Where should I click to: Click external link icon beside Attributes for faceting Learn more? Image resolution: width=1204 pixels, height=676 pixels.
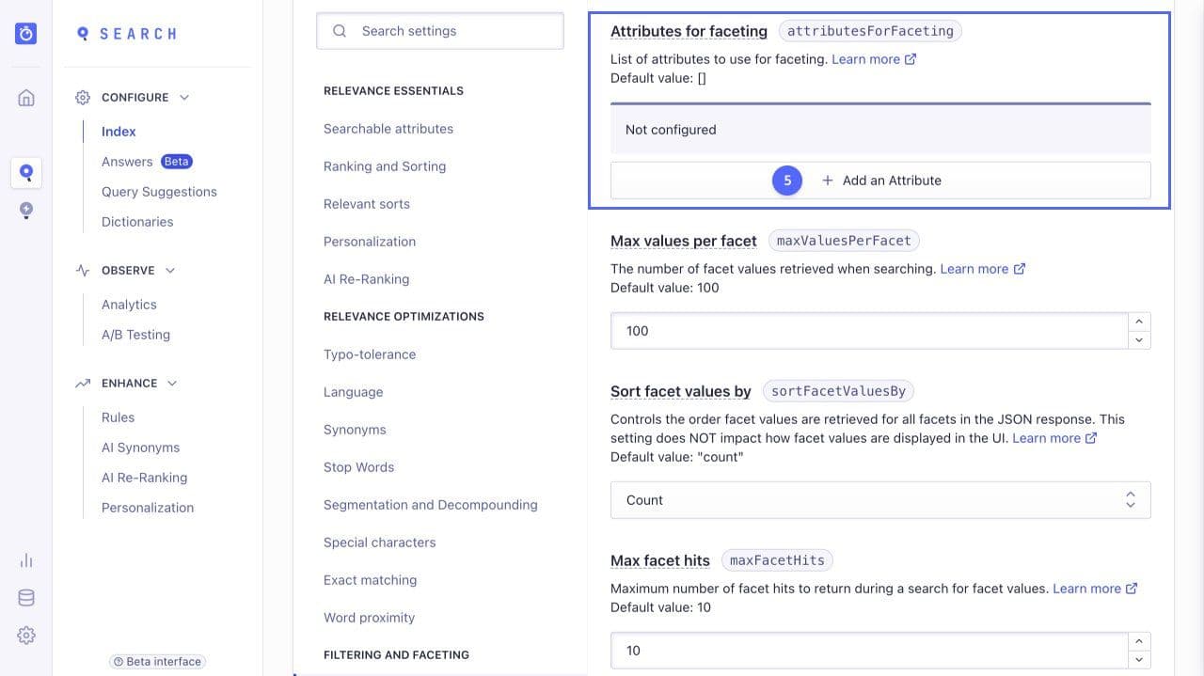[x=910, y=59]
